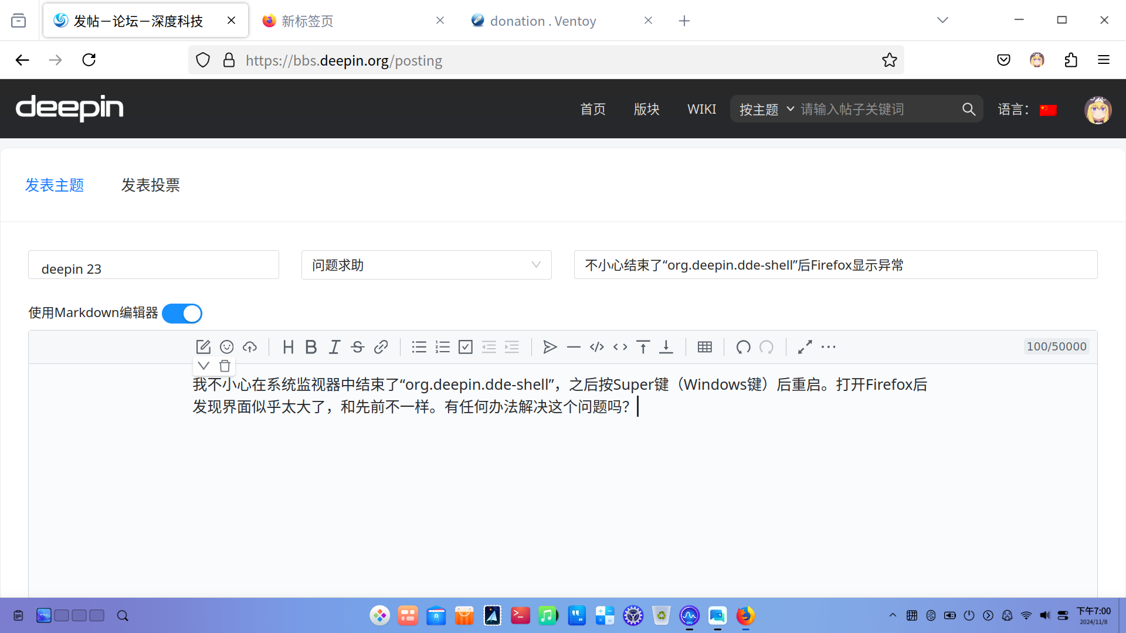Open the WIKI navigation link
The width and height of the screenshot is (1126, 633).
tap(701, 109)
